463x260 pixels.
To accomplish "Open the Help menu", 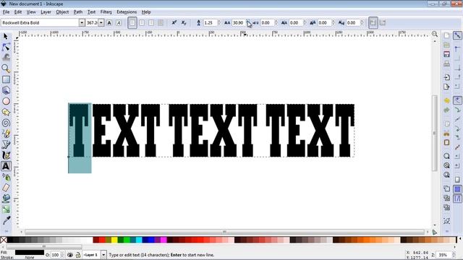I will (x=146, y=12).
